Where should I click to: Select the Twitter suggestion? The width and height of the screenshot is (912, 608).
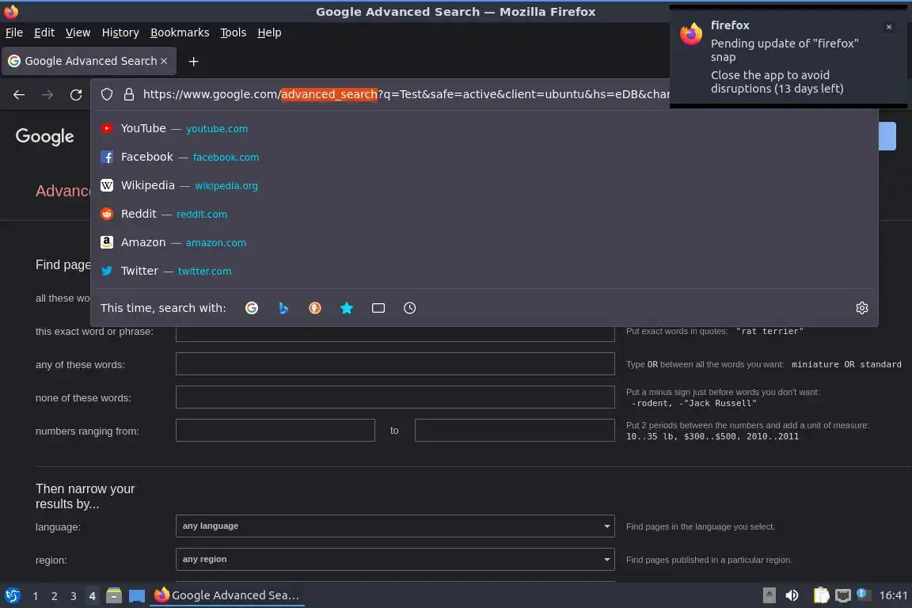[484, 271]
